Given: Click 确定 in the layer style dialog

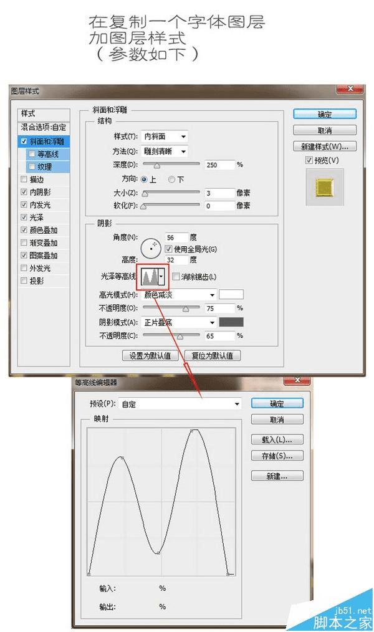Looking at the screenshot, I should pyautogui.click(x=325, y=115).
